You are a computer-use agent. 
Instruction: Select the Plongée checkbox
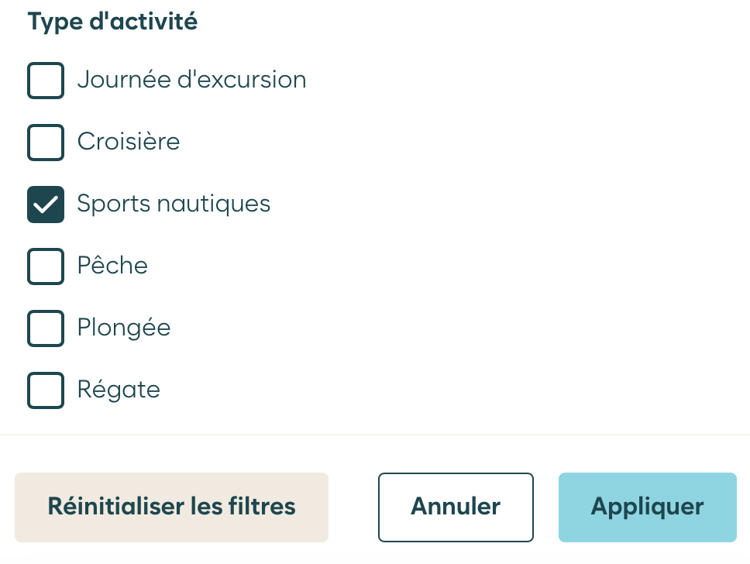46,328
